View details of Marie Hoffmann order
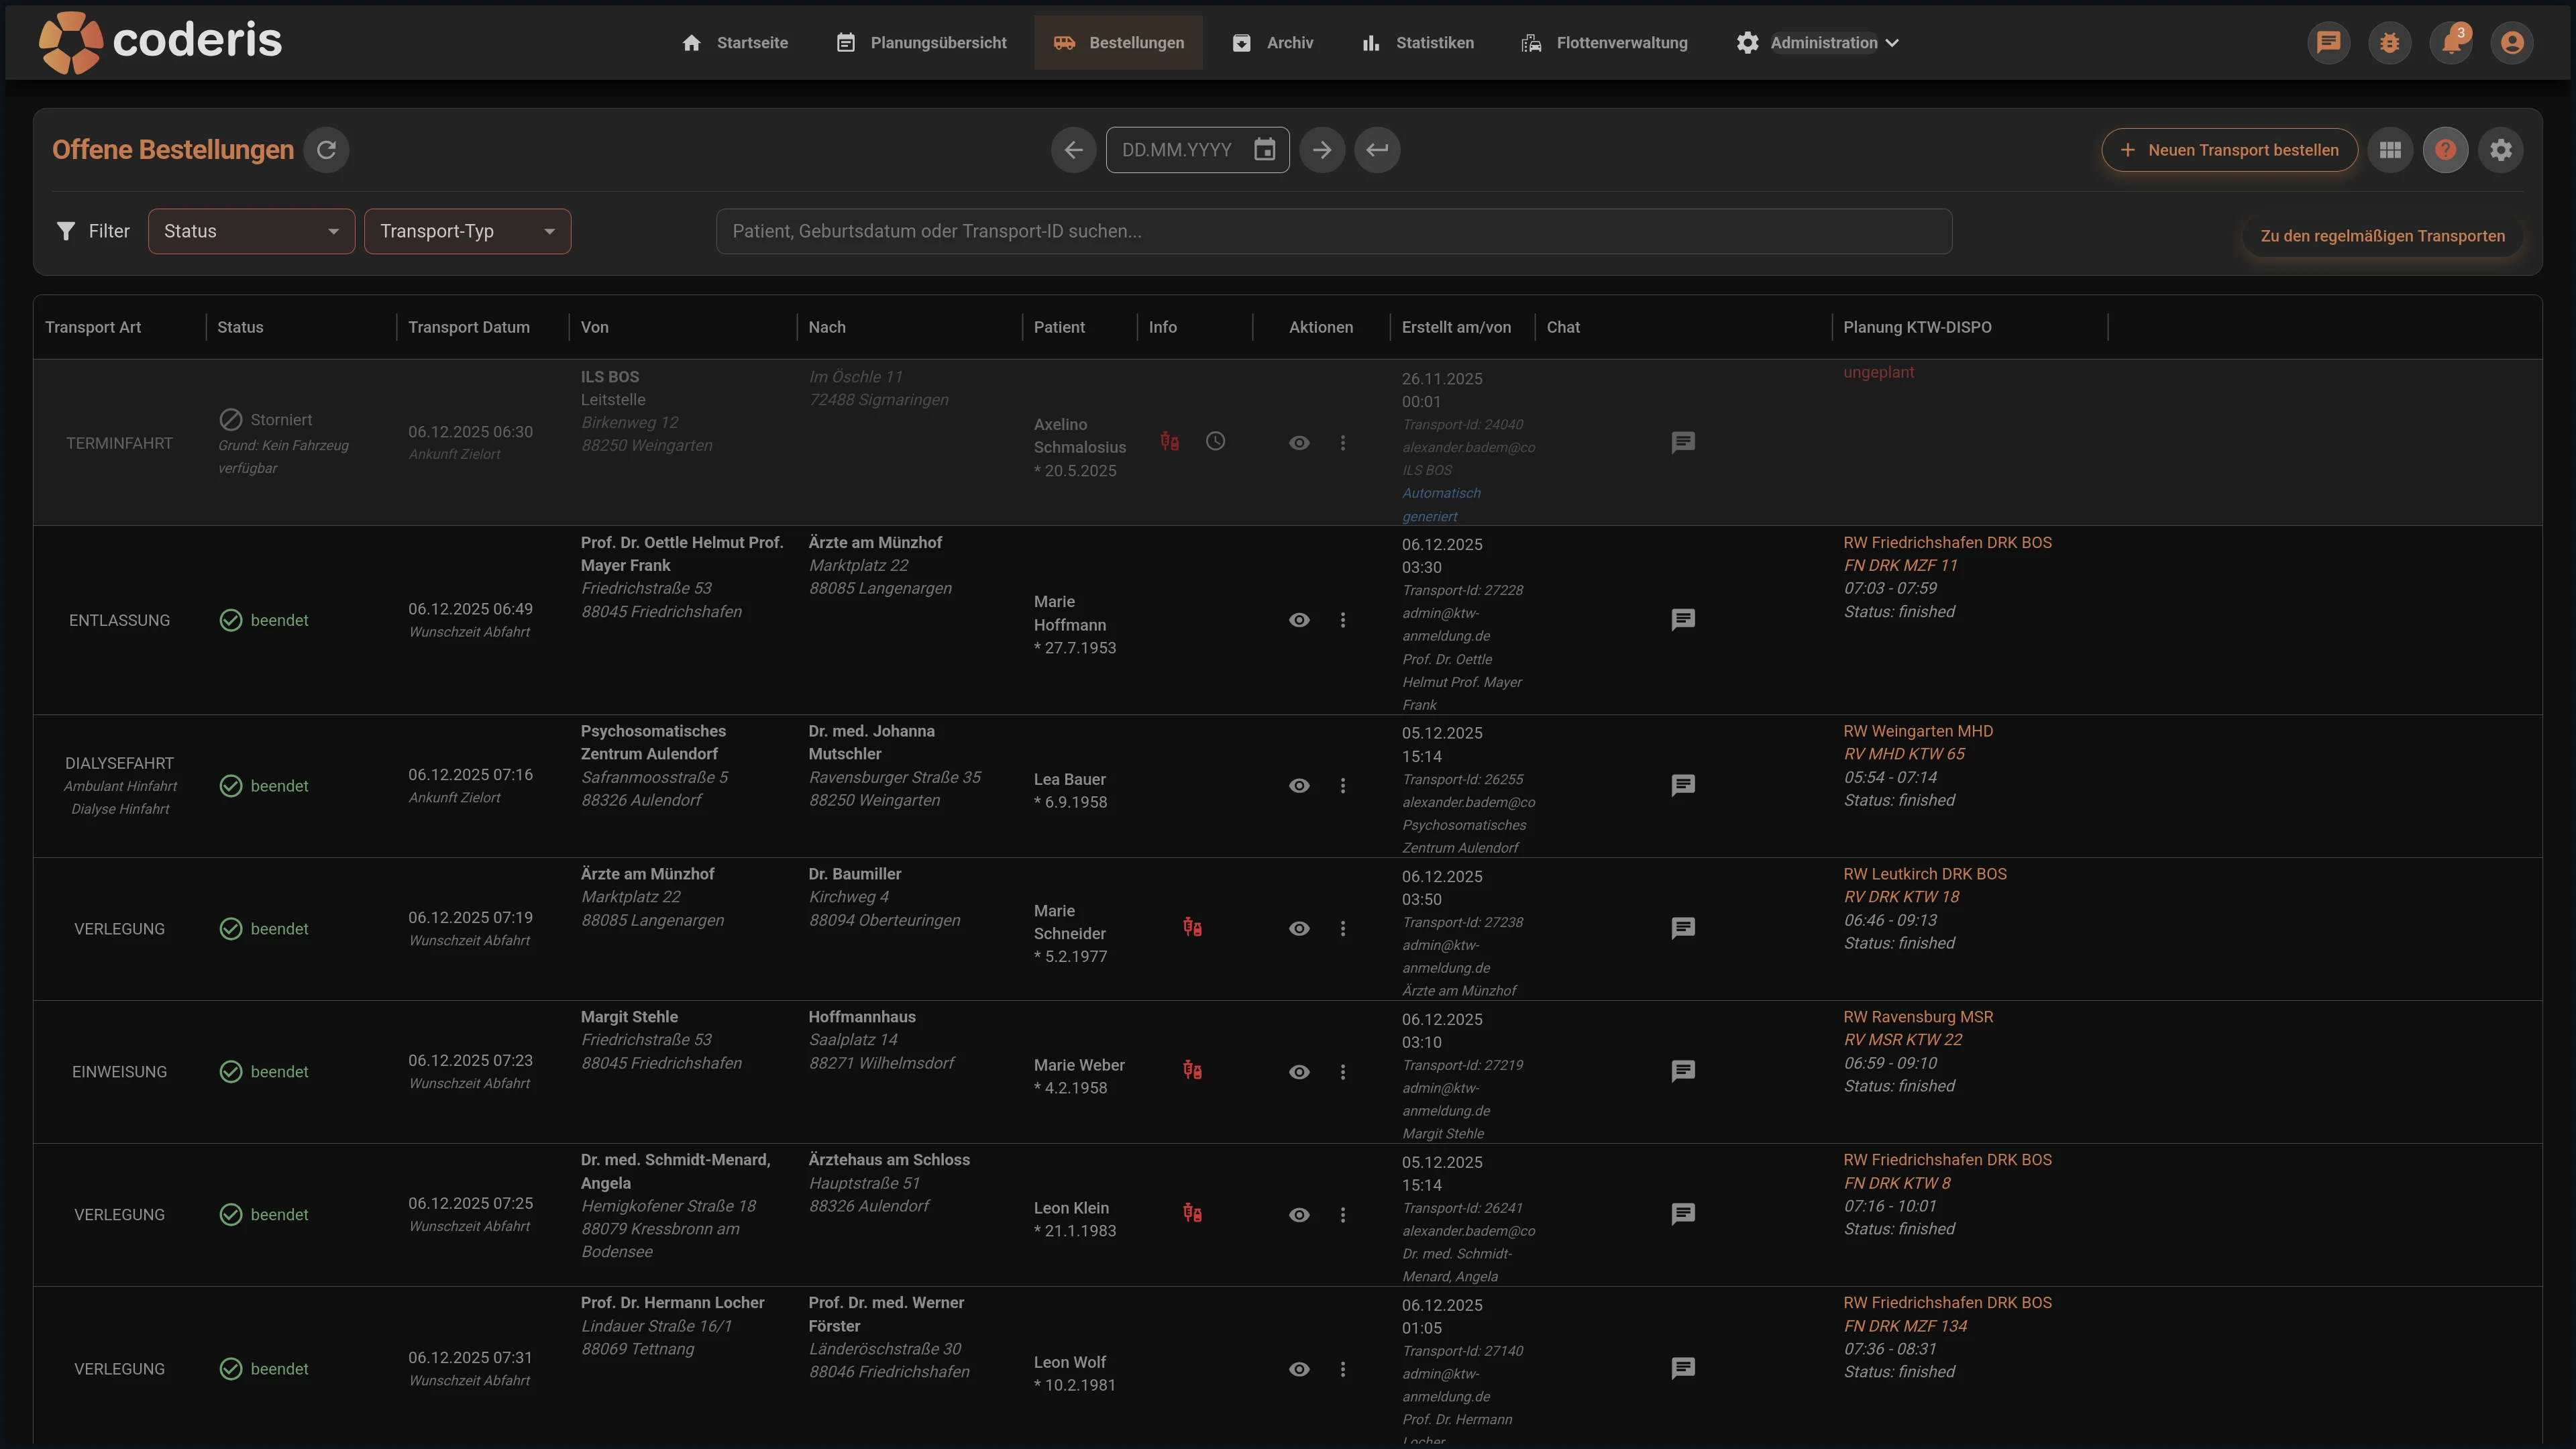 tap(1299, 620)
